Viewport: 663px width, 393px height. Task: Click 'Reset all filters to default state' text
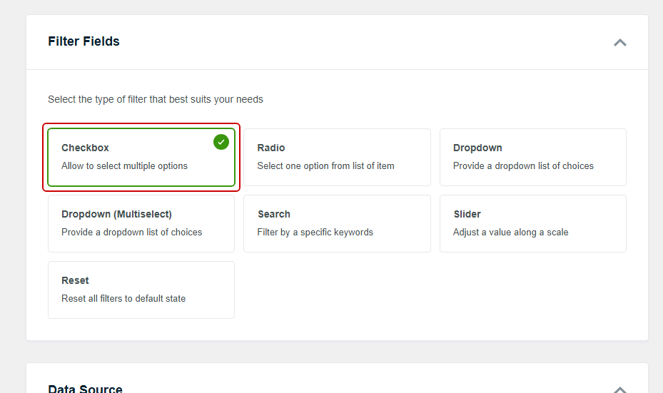click(123, 298)
